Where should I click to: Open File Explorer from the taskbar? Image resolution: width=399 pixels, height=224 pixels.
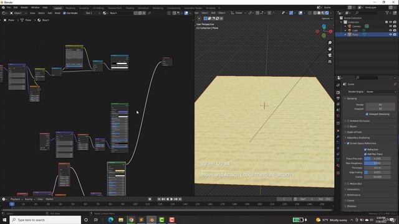(121, 220)
